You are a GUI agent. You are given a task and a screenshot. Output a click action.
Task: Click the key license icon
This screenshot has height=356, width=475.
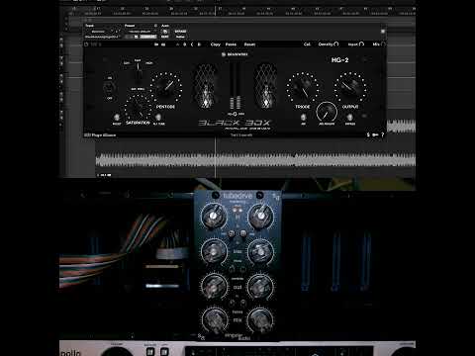pos(375,134)
